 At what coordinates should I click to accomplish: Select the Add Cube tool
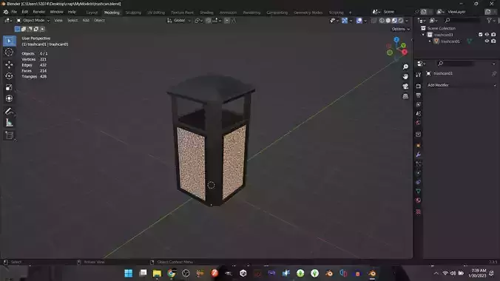[10, 135]
